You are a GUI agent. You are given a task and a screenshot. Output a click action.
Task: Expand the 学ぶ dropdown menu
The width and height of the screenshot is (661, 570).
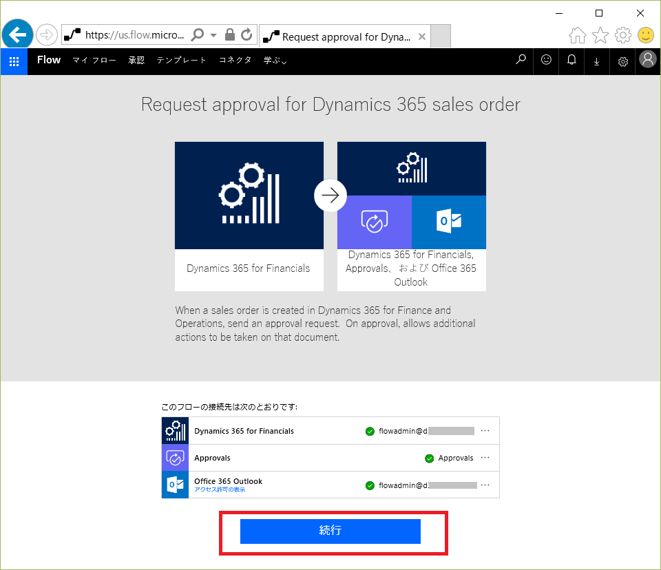click(x=275, y=61)
